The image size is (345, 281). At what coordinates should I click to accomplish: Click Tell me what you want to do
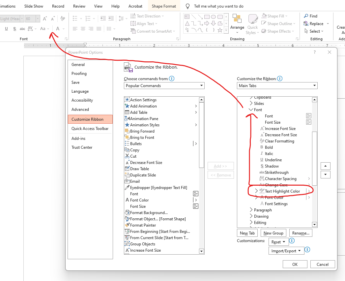218,6
